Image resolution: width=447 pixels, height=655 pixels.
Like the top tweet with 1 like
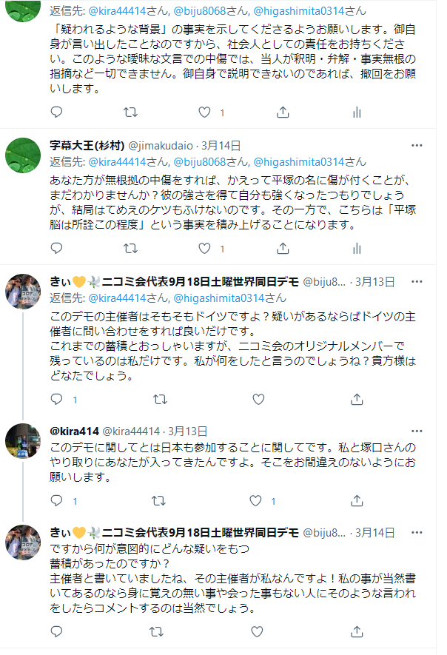tap(206, 112)
